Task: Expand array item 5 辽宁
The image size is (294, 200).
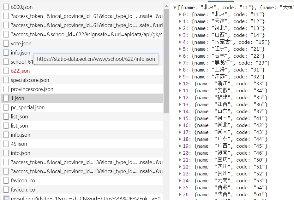Action: (x=180, y=49)
